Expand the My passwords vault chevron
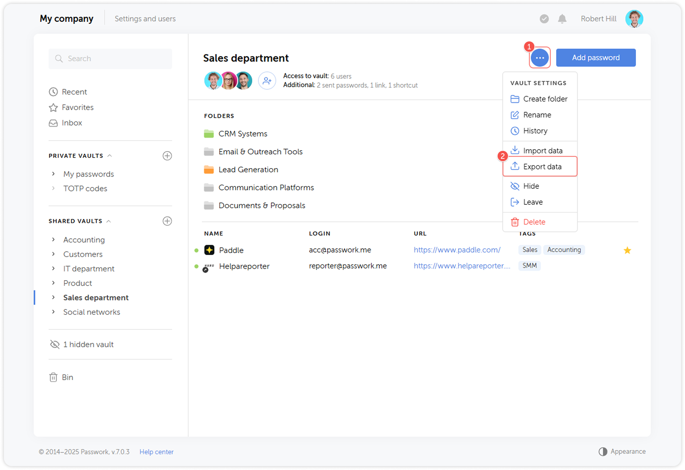The height and width of the screenshot is (470, 685). point(54,174)
